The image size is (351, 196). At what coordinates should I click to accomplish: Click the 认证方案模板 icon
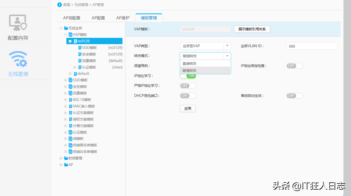70,113
